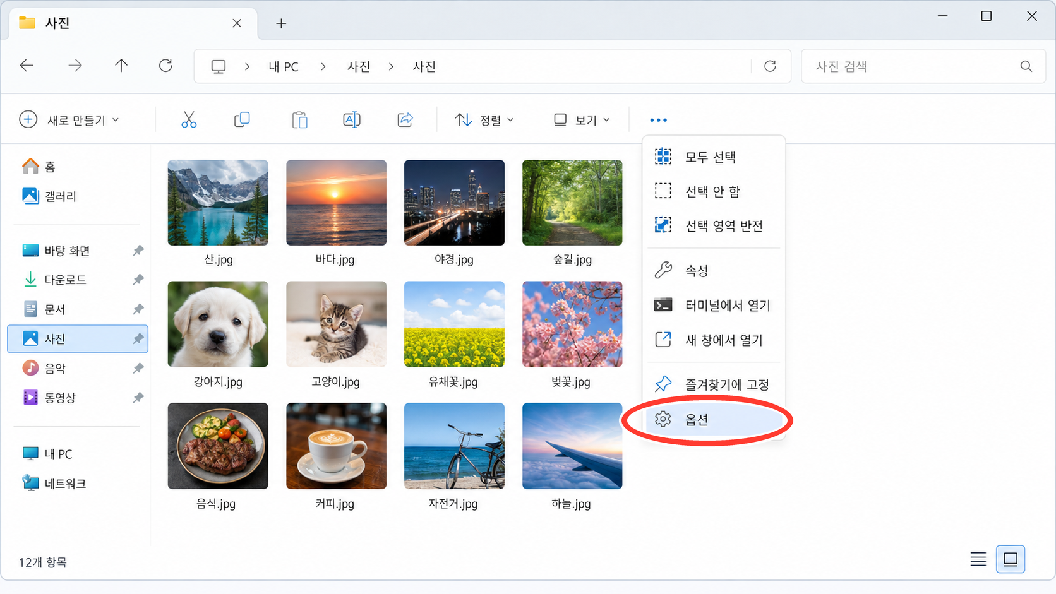Go forward with the right arrow
Image resolution: width=1056 pixels, height=594 pixels.
pyautogui.click(x=75, y=66)
